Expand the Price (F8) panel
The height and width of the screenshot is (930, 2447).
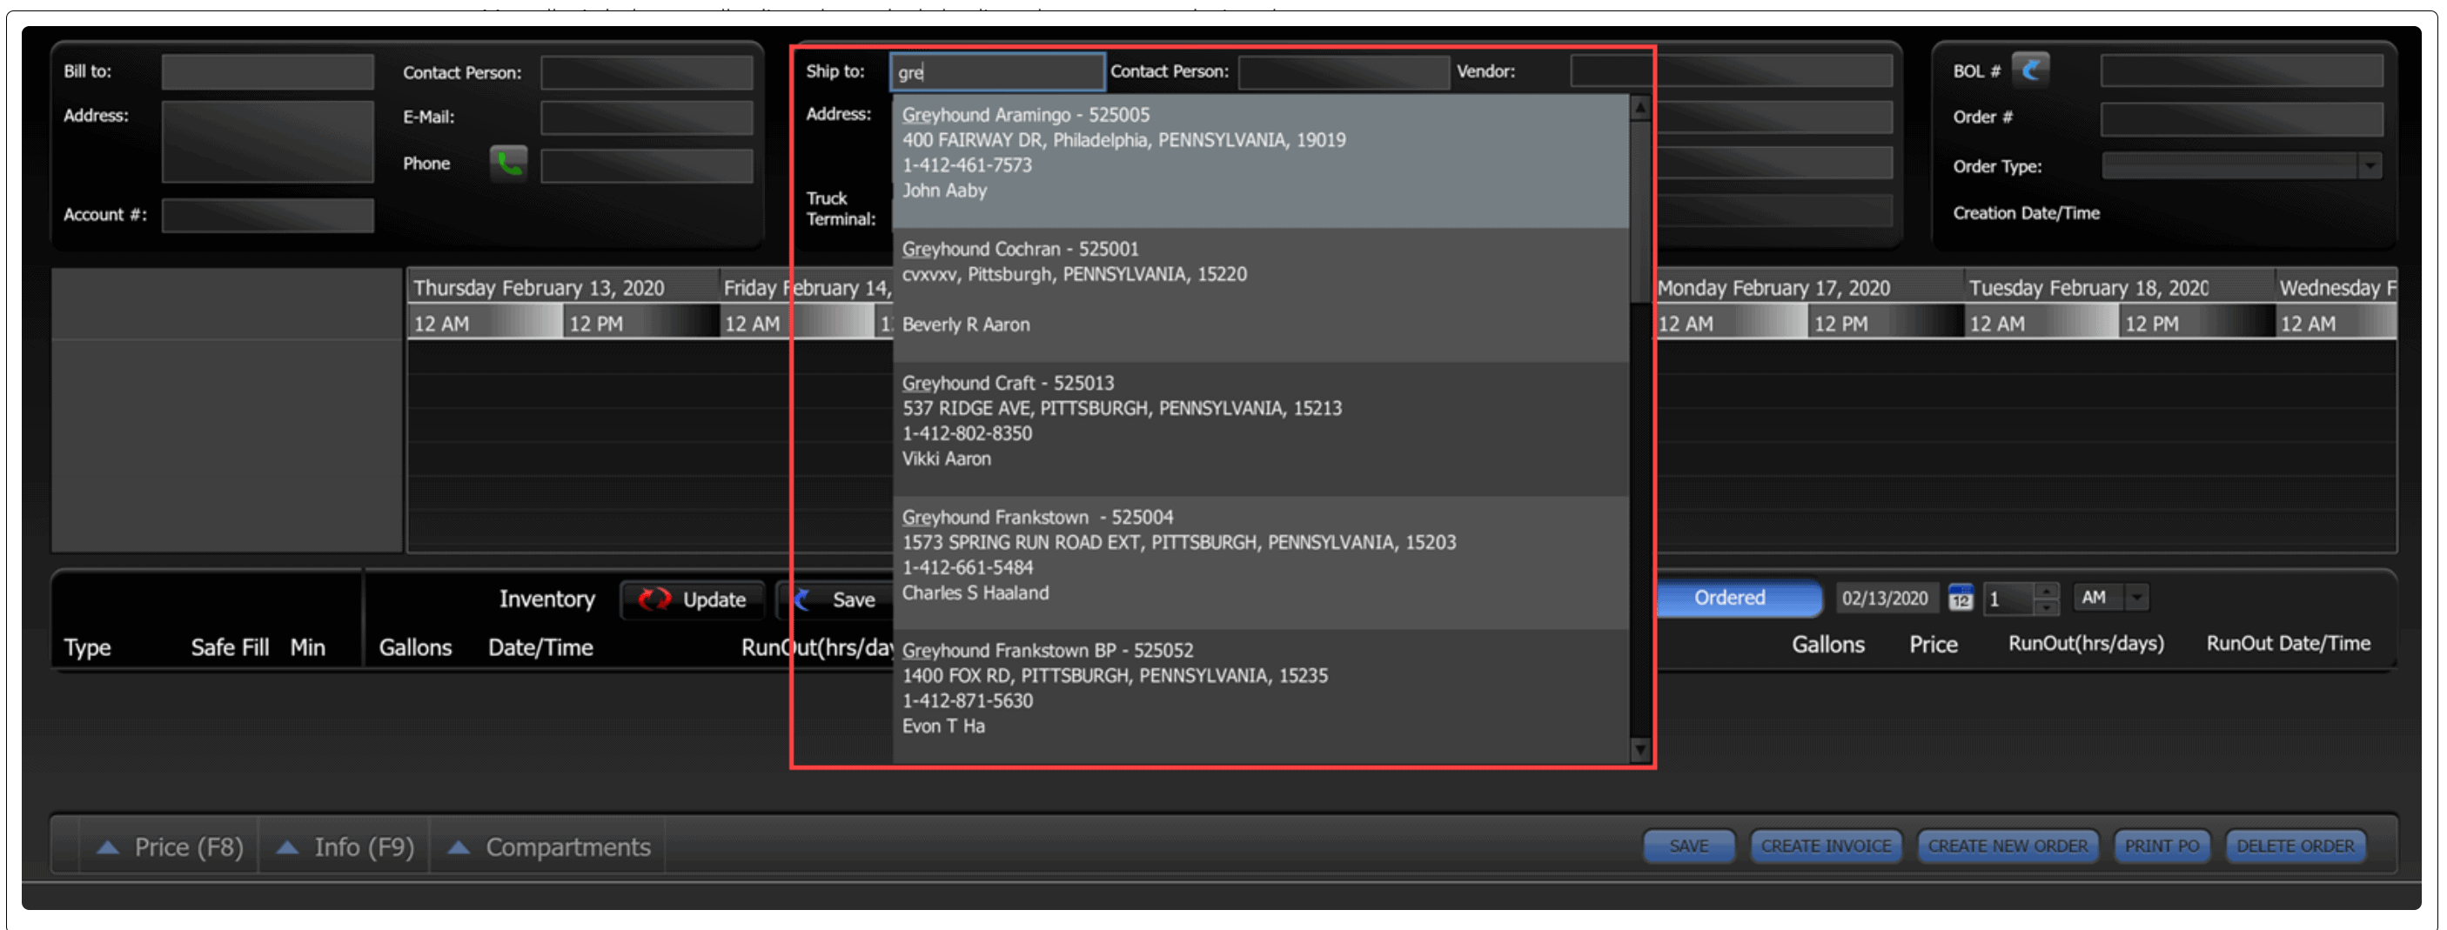point(171,846)
